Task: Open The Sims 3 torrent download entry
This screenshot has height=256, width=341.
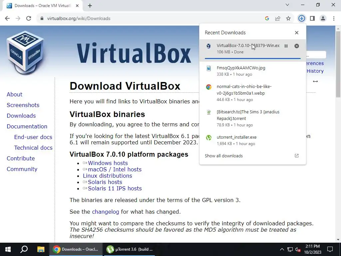Action: pos(252,118)
